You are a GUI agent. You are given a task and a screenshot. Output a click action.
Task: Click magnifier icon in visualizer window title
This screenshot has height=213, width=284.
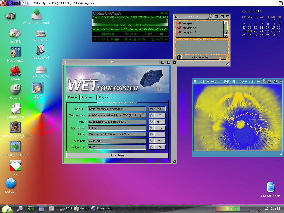pos(263,81)
